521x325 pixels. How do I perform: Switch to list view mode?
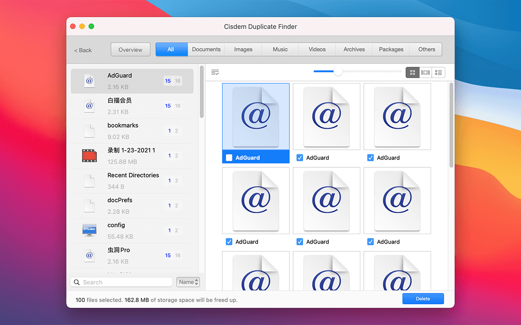pyautogui.click(x=439, y=72)
